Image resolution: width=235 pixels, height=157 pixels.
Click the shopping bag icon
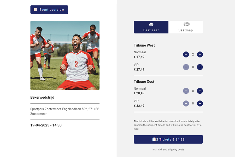point(154,139)
